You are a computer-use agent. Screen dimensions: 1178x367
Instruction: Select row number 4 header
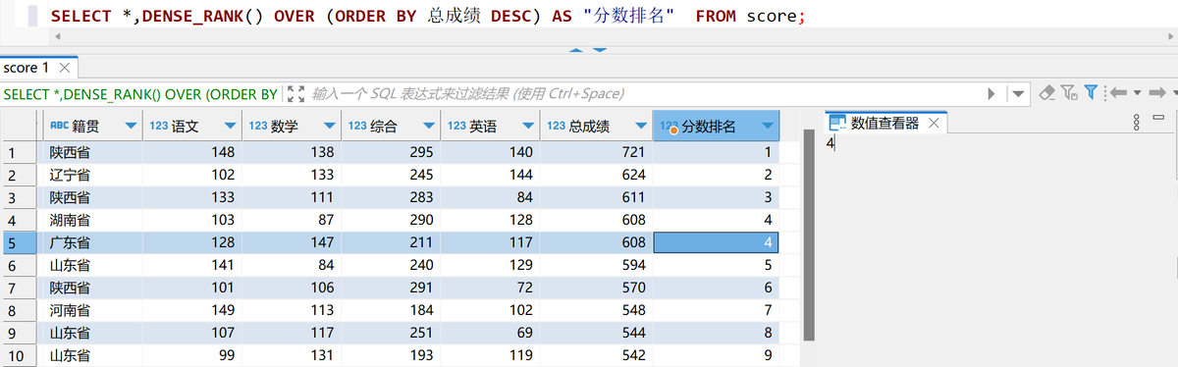tap(20, 220)
